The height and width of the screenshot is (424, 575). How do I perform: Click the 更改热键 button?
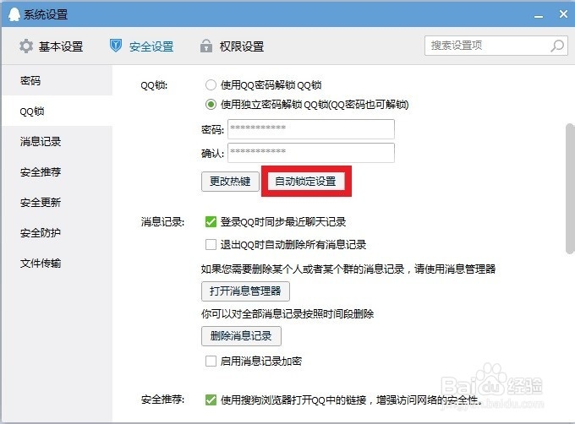[x=230, y=182]
